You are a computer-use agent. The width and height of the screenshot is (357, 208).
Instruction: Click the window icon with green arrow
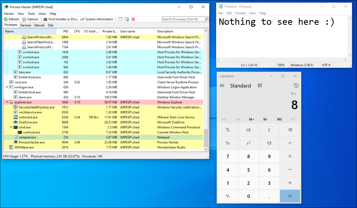[x=127, y=19]
